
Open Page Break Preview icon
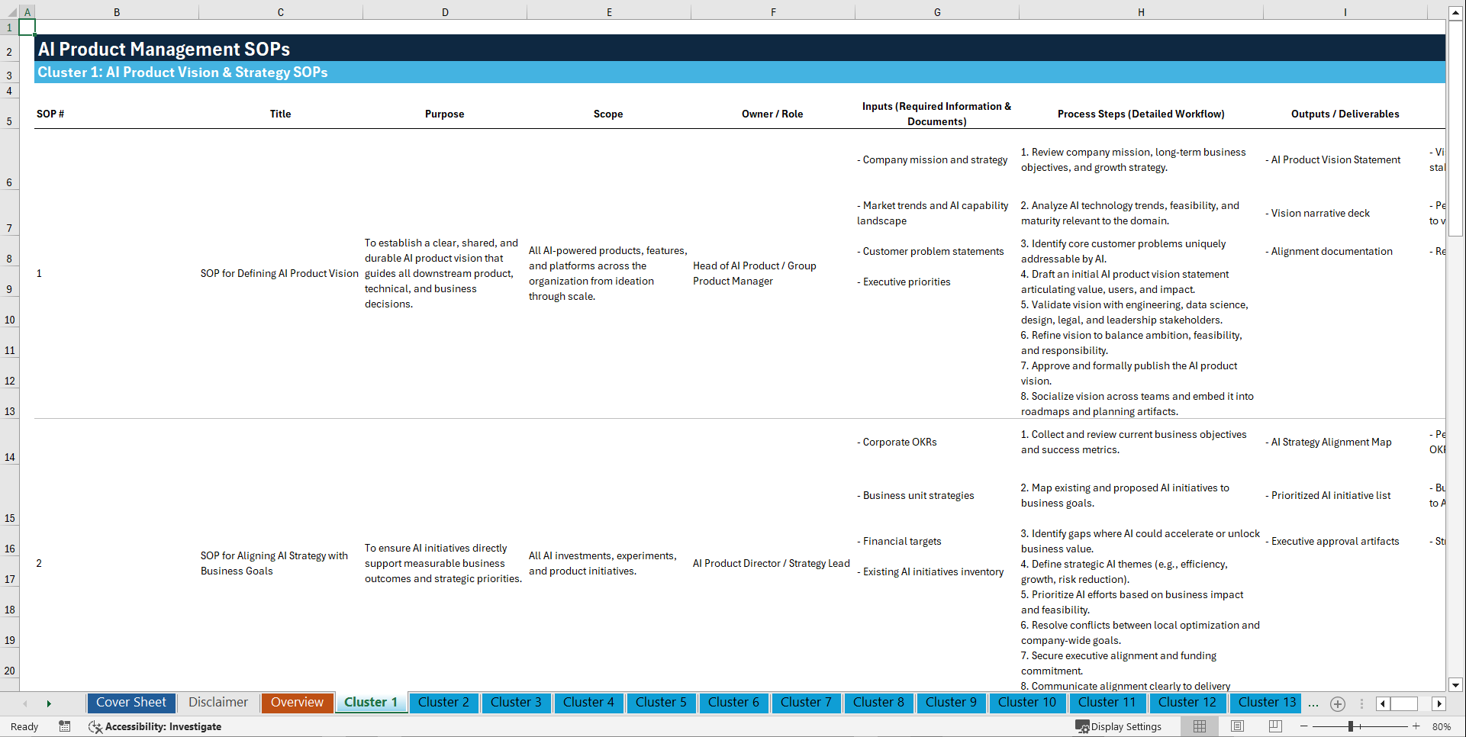(1274, 726)
